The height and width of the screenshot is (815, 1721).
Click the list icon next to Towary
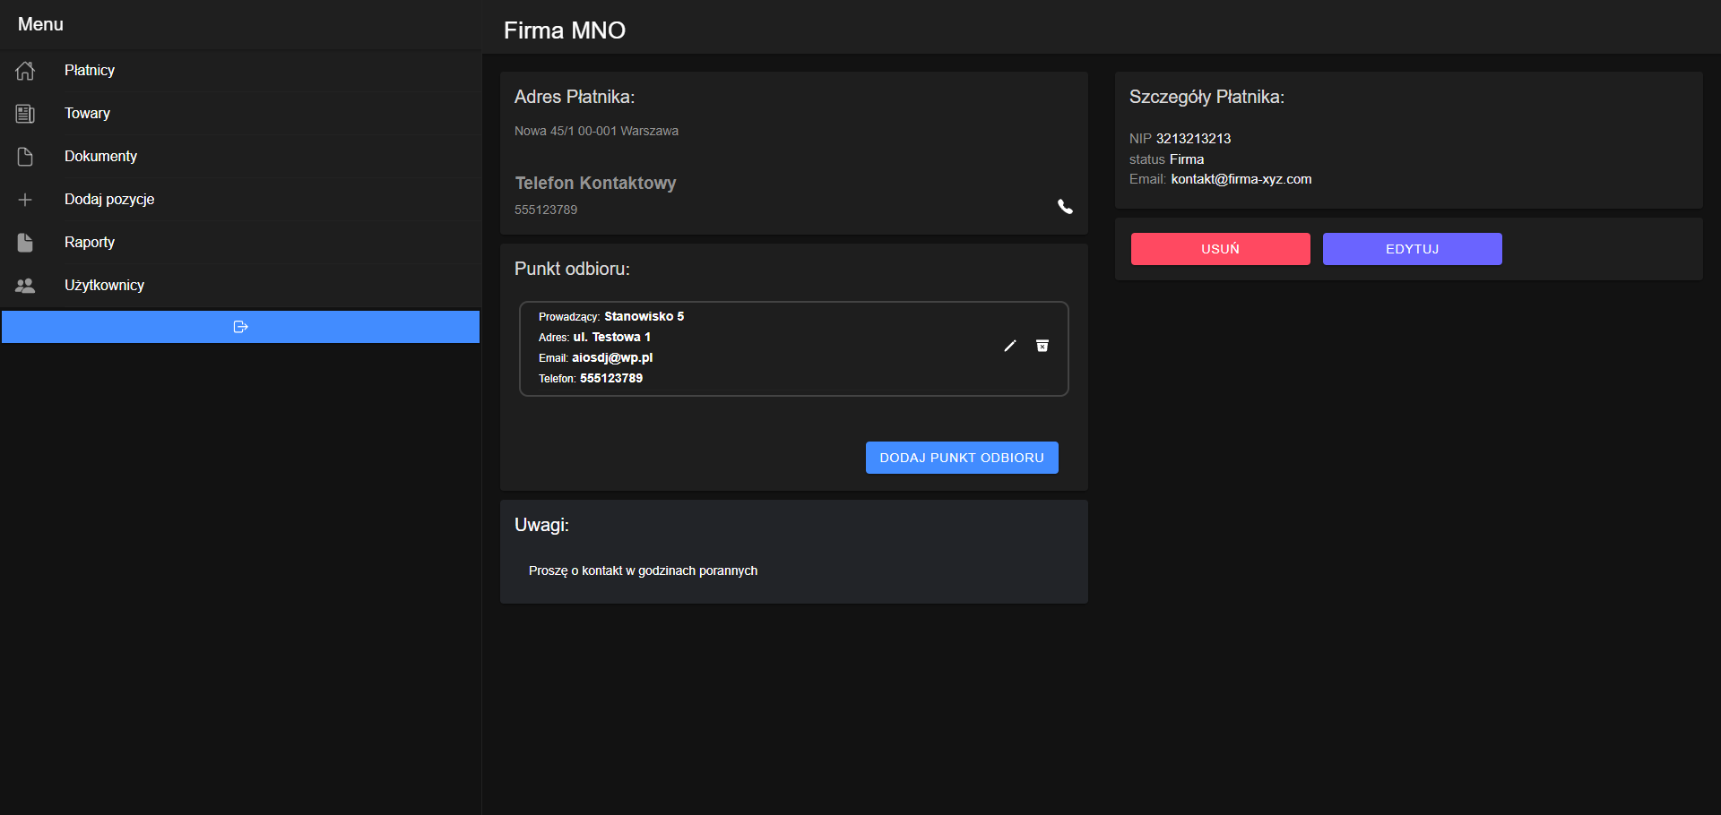24,114
